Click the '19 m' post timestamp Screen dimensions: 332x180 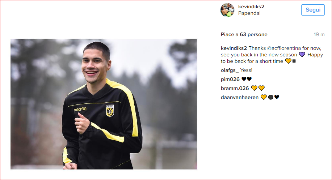tap(319, 35)
